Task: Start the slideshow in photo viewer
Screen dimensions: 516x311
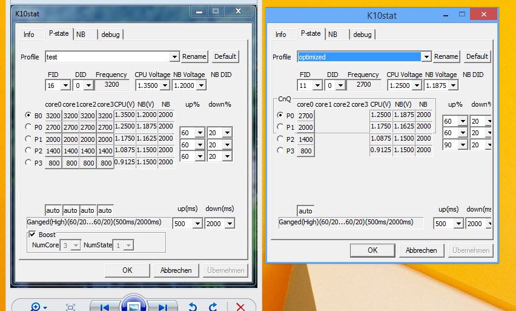Action: tap(133, 306)
